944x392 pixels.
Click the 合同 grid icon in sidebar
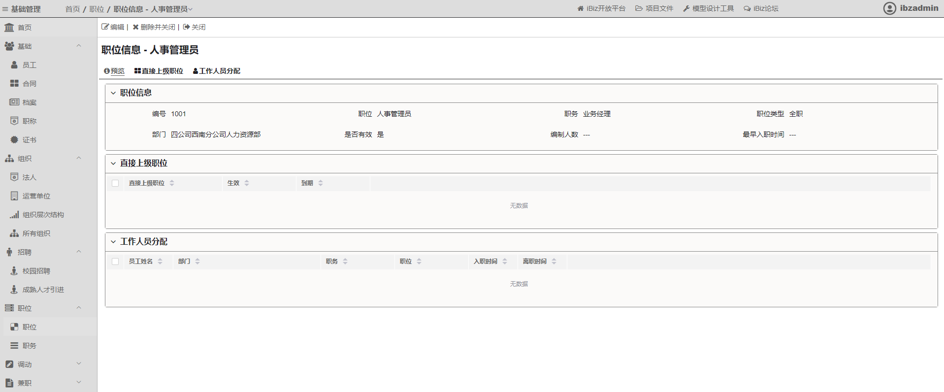[x=14, y=83]
